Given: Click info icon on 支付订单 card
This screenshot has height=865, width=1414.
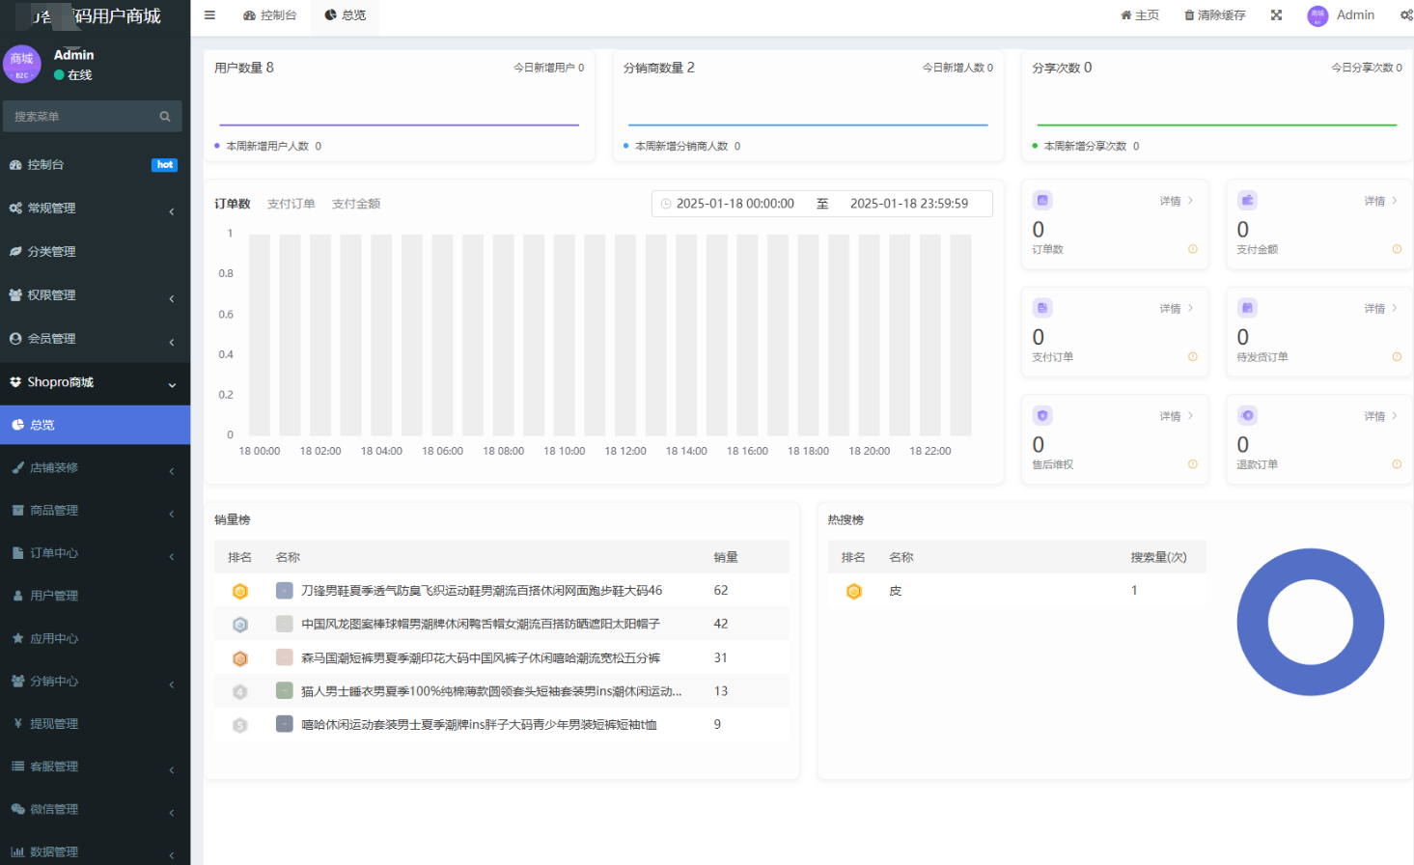Looking at the screenshot, I should [1193, 357].
